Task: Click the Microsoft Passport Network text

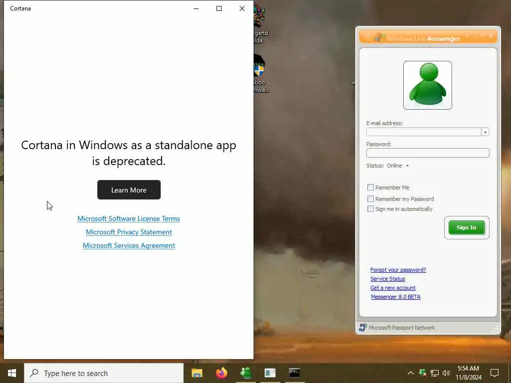Action: (x=402, y=328)
